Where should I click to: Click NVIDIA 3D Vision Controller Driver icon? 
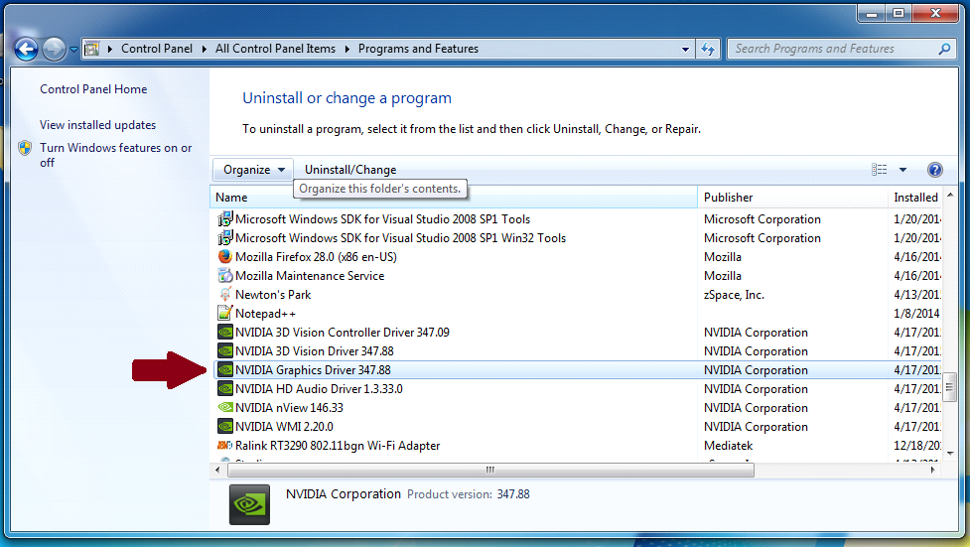click(225, 333)
